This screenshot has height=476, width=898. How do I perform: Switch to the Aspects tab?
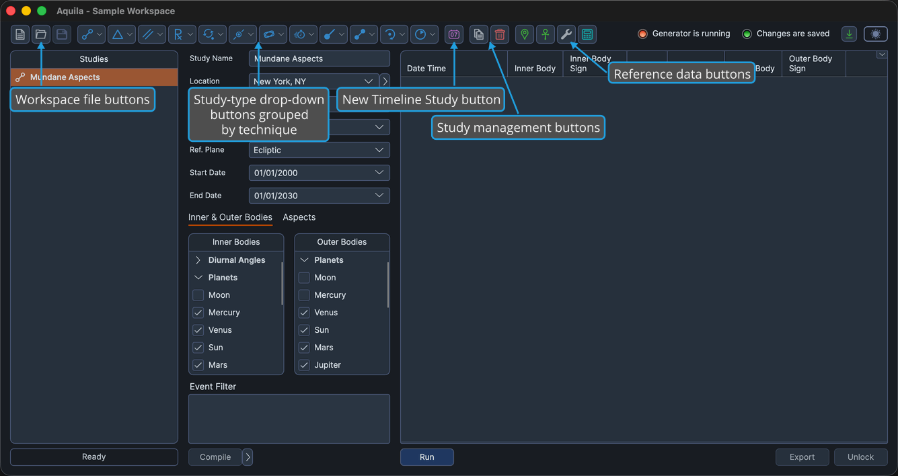299,217
